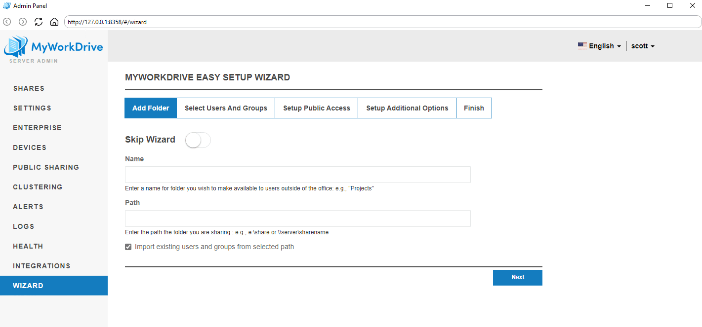Click the folder Name input field
702x327 pixels.
[x=297, y=175]
